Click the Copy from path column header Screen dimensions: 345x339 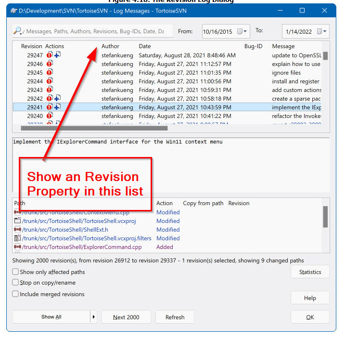point(203,203)
